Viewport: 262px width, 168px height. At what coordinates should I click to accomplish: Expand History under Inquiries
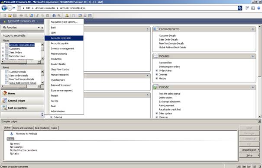157,78
